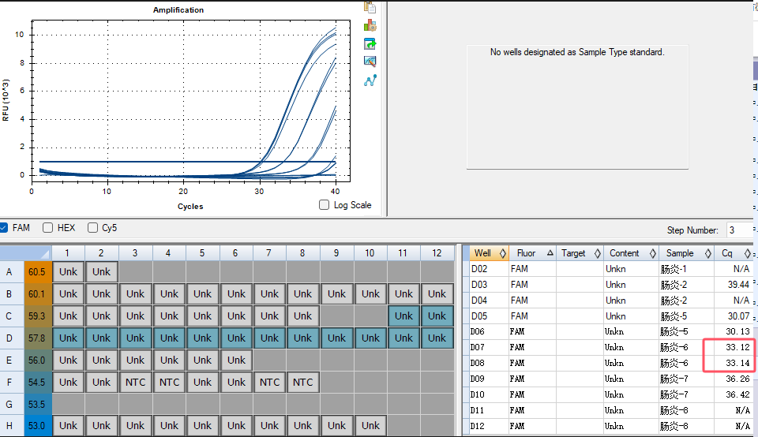The height and width of the screenshot is (437, 758).
Task: Select plate column header 12
Action: 437,253
